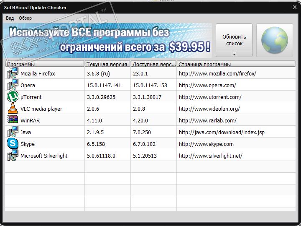Click the $39.95 promotional banner

(107, 40)
